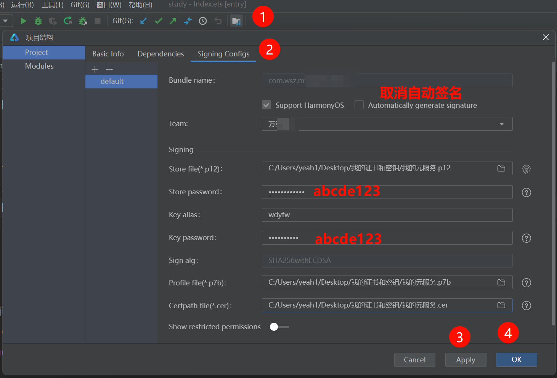Click the Git commit checkmark icon

[159, 21]
